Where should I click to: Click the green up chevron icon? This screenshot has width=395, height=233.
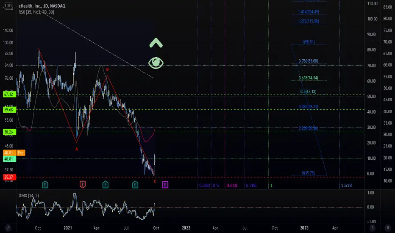point(156,43)
